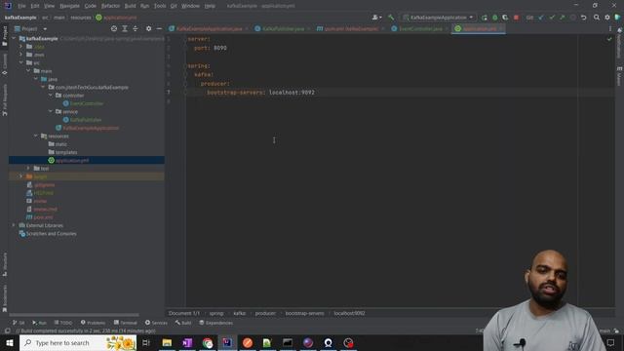
Task: Expand the External Libraries node
Action: 14,225
